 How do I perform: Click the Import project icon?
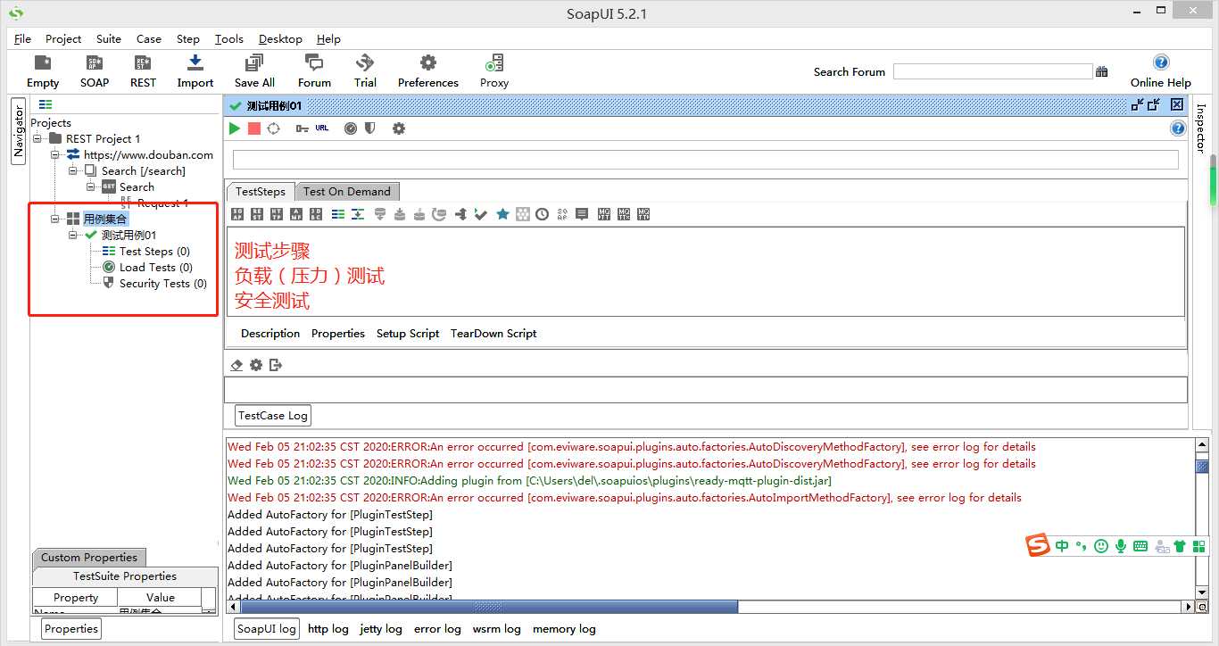pos(195,71)
